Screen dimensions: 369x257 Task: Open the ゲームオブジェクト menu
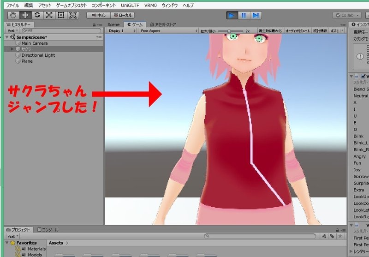pos(71,5)
